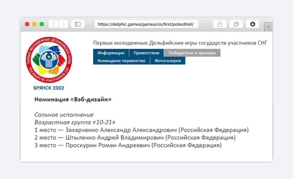
Task: Minimize the window with yellow button
Action: [34, 24]
